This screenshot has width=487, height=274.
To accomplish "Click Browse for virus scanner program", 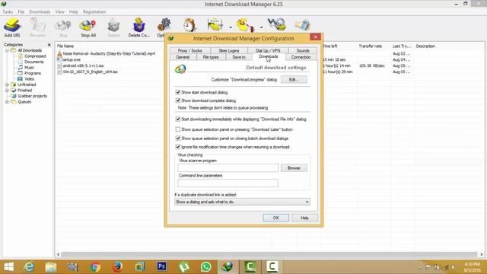I will point(294,167).
